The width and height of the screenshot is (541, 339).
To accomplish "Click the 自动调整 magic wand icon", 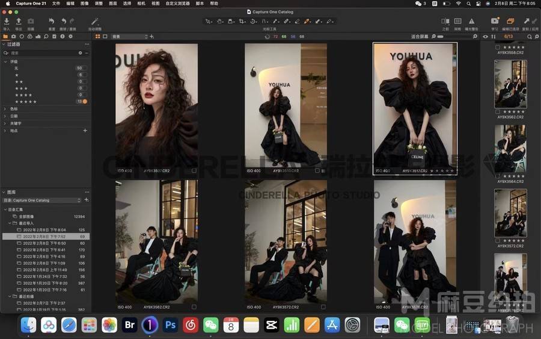I will point(94,22).
